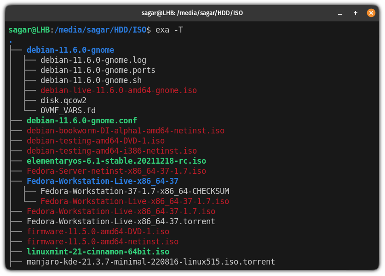Click Fedora-Server-netinst-x86_64-37-1.7.iso entry
Screen dimensions: 385x276
point(116,171)
